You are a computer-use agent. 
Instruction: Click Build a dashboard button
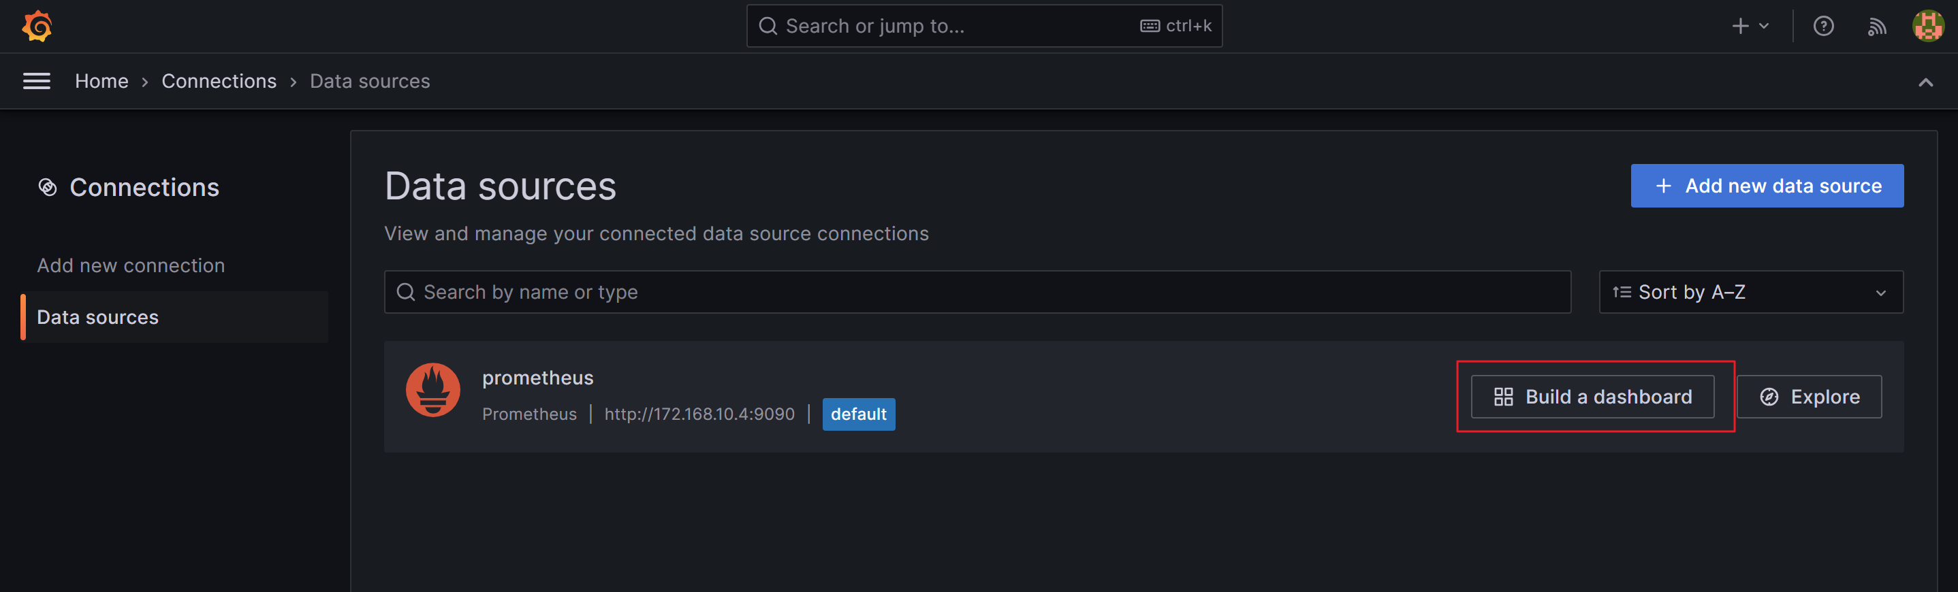tap(1592, 397)
